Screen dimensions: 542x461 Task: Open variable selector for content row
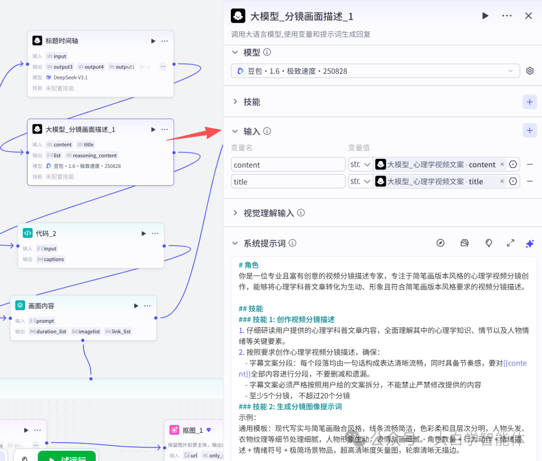coord(513,164)
